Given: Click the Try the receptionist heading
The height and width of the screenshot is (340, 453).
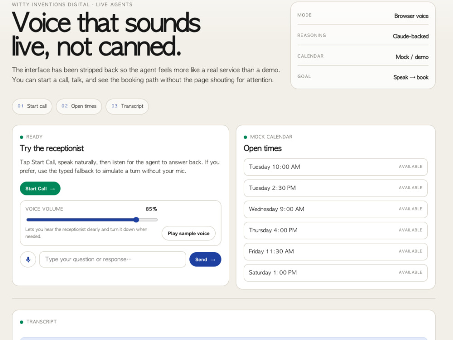Looking at the screenshot, I should tap(52, 148).
